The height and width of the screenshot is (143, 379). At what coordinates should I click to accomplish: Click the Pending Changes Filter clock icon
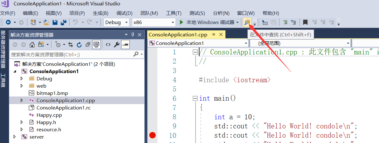point(58,45)
